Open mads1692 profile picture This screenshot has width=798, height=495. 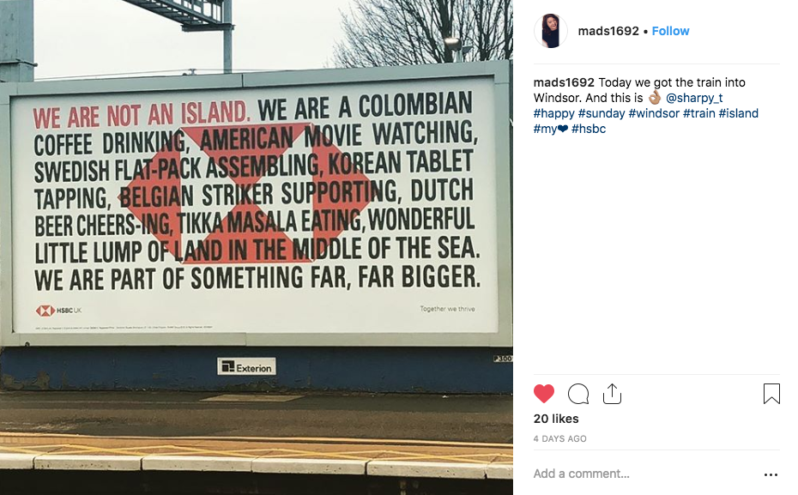point(551,31)
